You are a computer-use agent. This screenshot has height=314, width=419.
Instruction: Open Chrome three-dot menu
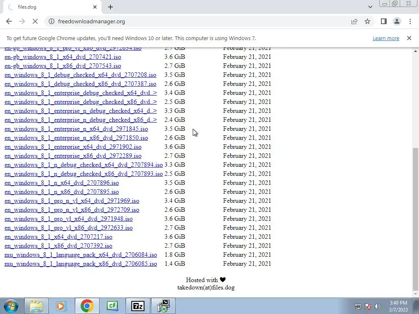coord(410,21)
